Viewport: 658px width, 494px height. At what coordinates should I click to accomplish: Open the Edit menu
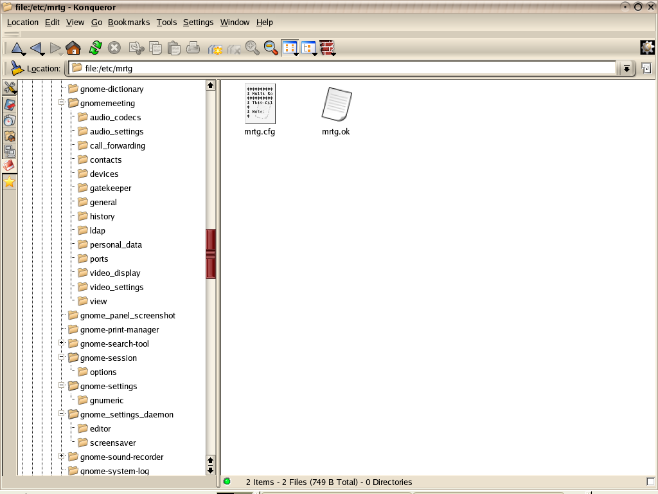(x=52, y=23)
